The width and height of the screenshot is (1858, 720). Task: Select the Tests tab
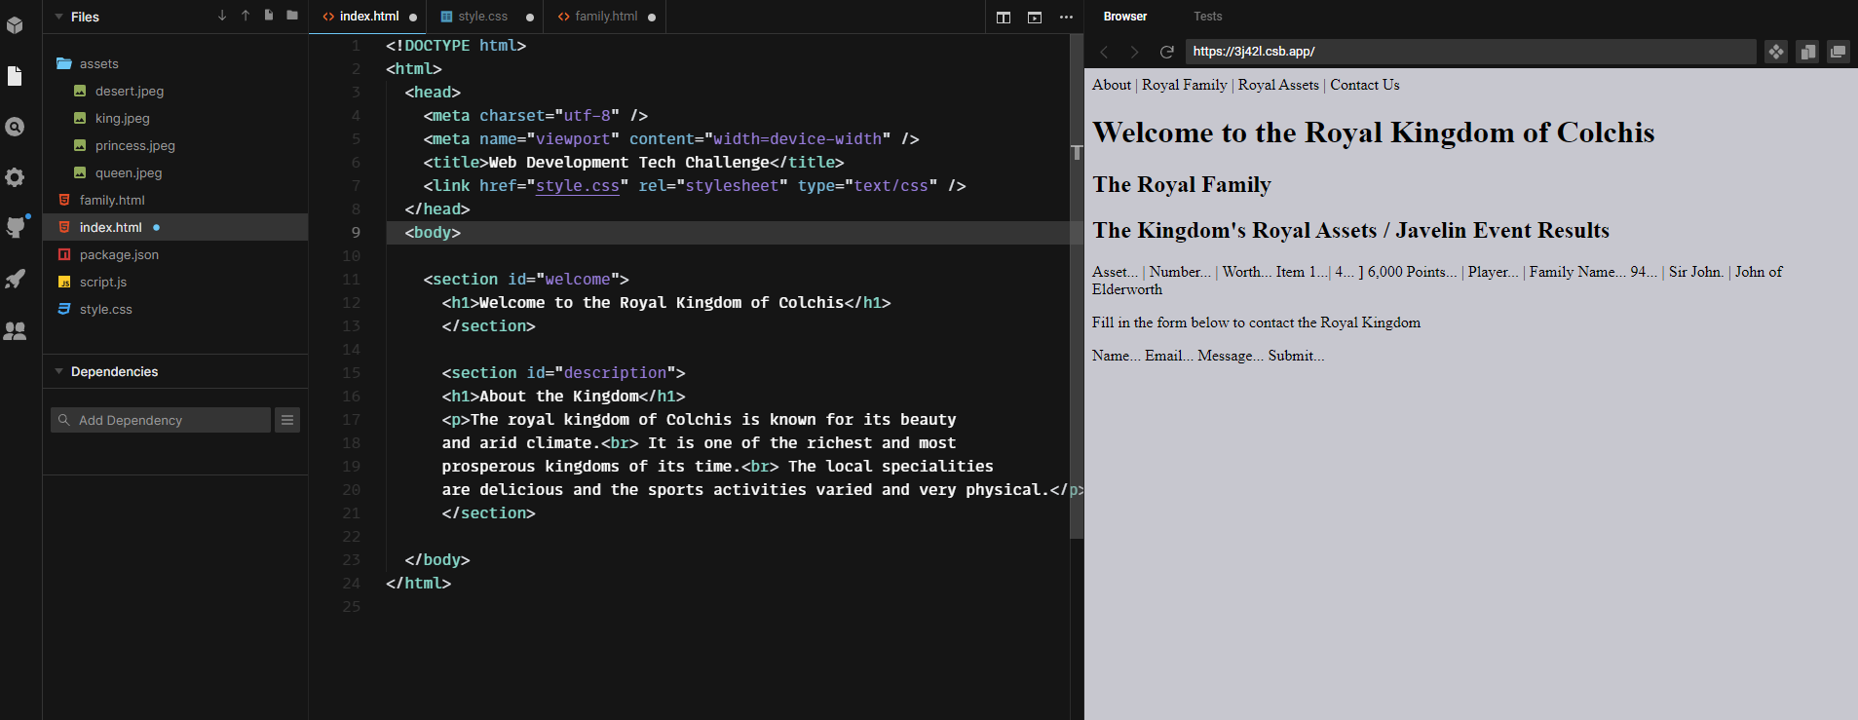coord(1207,17)
